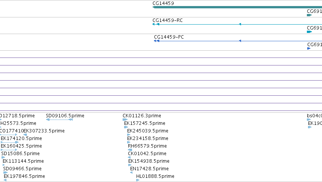Select the EK154938.5prime arrow glyph
This screenshot has width=322, height=182.
[x=130, y=165]
